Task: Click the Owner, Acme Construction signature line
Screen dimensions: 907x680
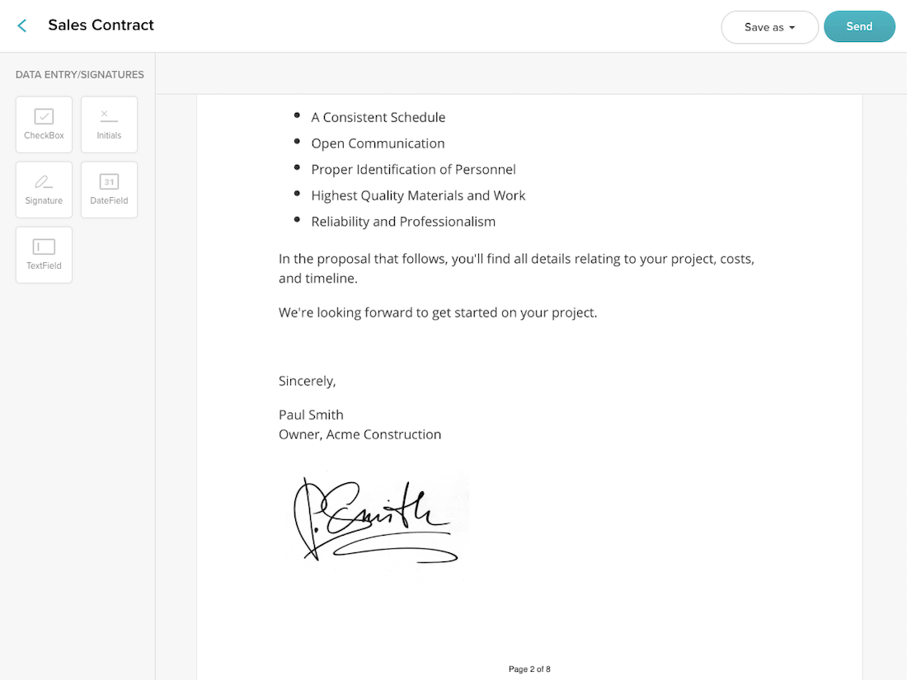Action: pos(360,434)
